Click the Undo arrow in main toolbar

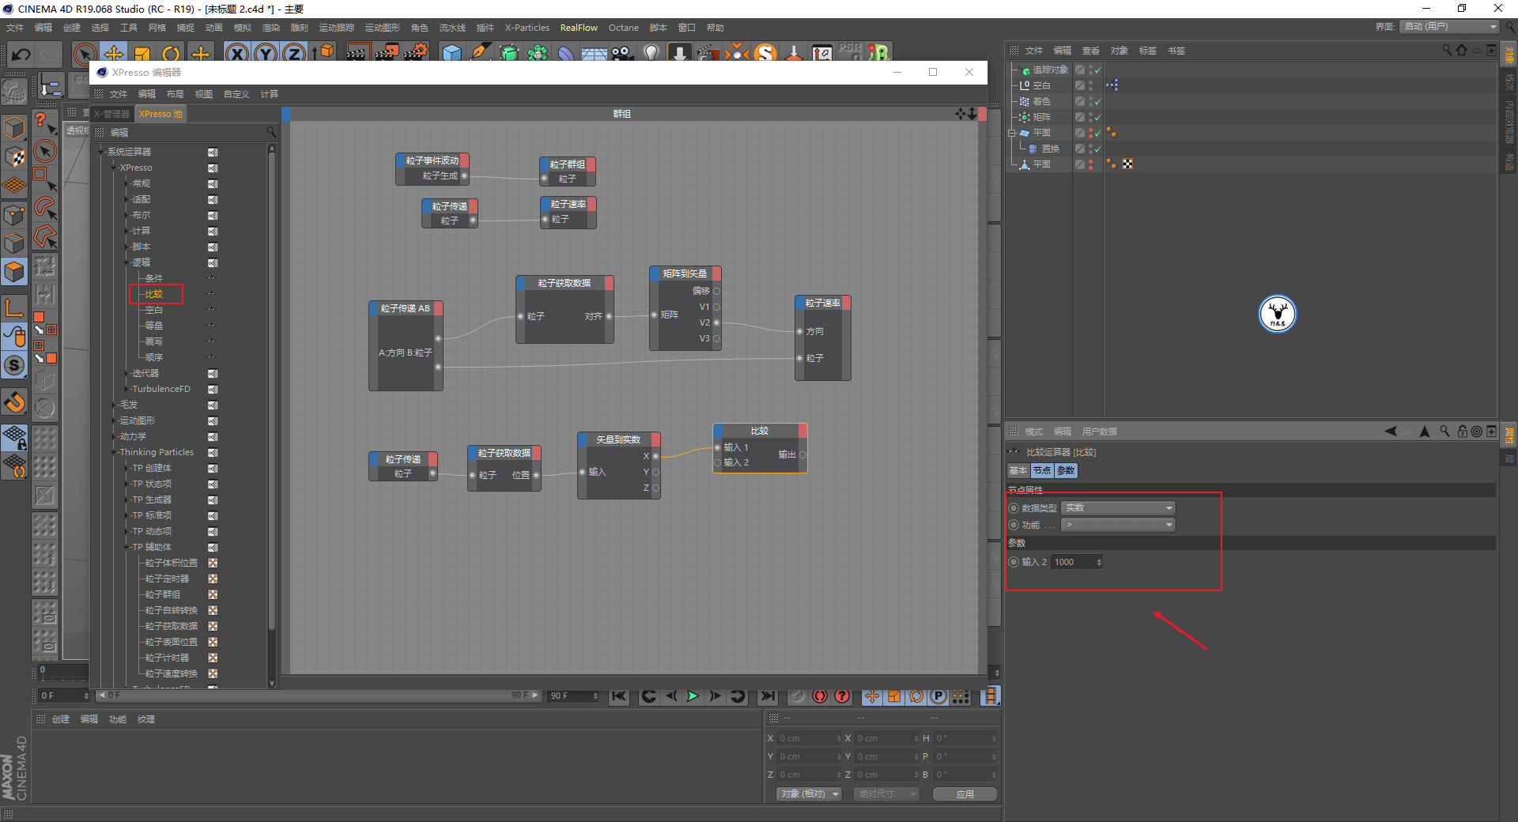[21, 55]
